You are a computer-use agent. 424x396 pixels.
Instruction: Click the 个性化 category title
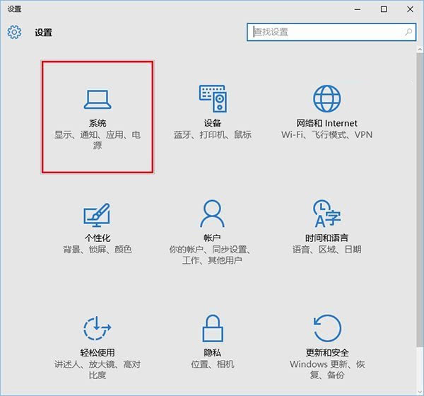pos(98,238)
